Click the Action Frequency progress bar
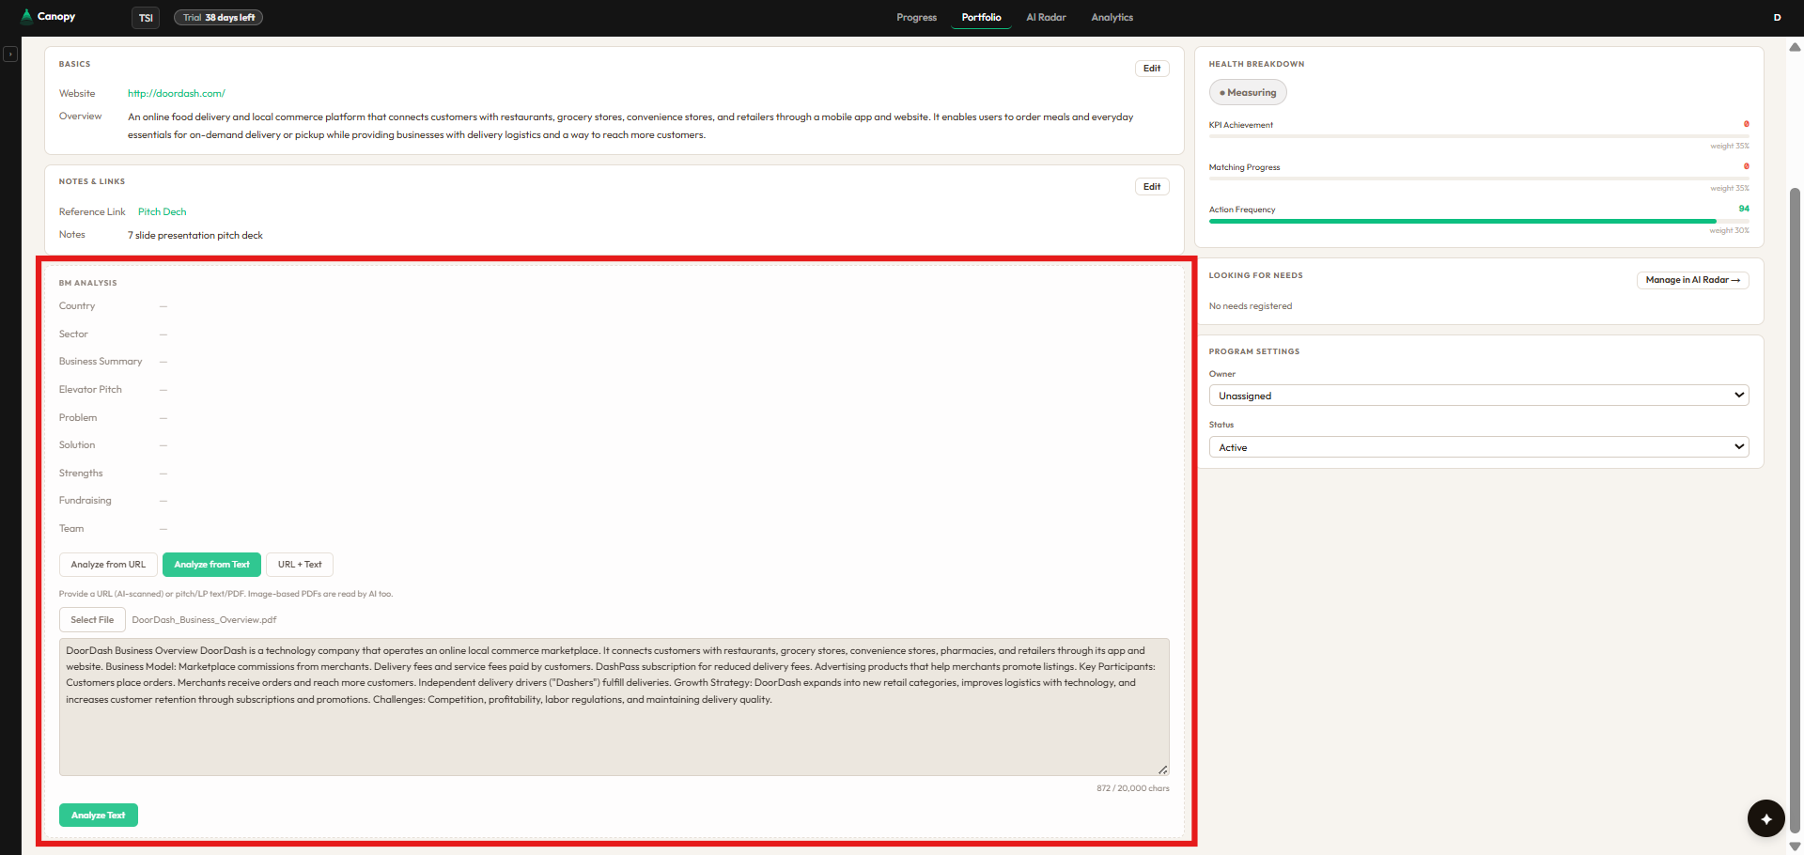1804x855 pixels. [1478, 221]
